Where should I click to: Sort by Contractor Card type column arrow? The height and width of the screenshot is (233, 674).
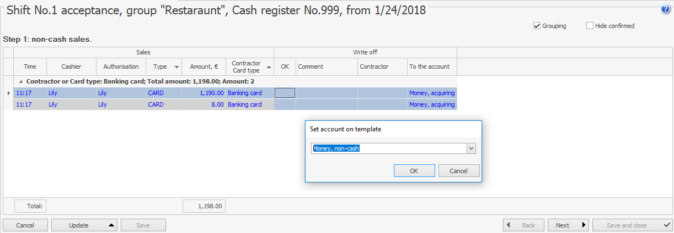point(269,67)
